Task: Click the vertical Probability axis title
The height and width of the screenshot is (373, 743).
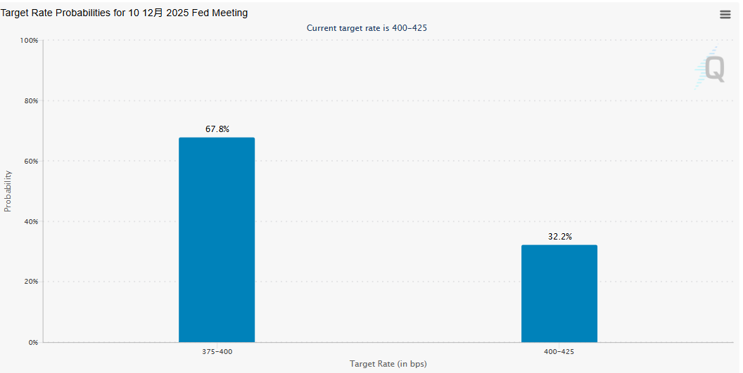Action: pos(8,191)
